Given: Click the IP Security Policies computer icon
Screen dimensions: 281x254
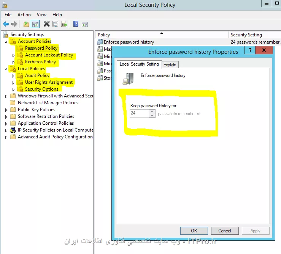Looking at the screenshot, I should click(13, 130).
